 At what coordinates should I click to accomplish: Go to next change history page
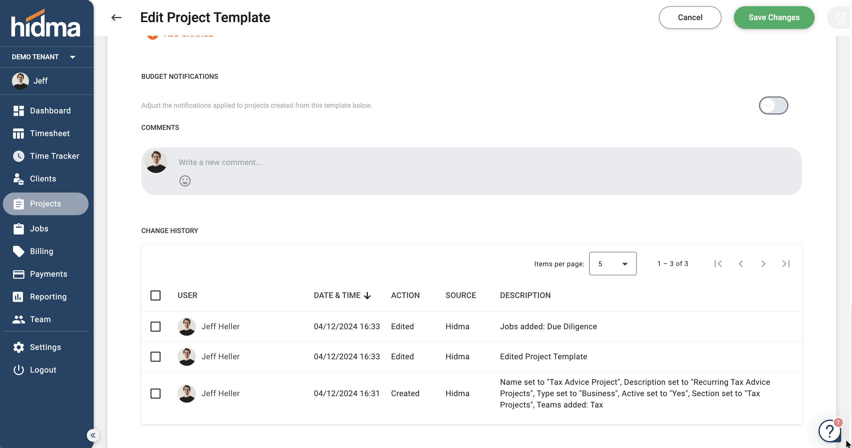point(763,264)
